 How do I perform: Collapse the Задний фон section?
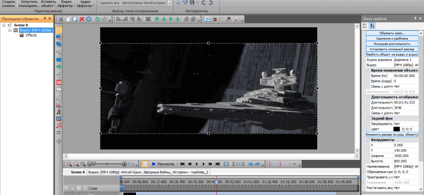point(368,118)
